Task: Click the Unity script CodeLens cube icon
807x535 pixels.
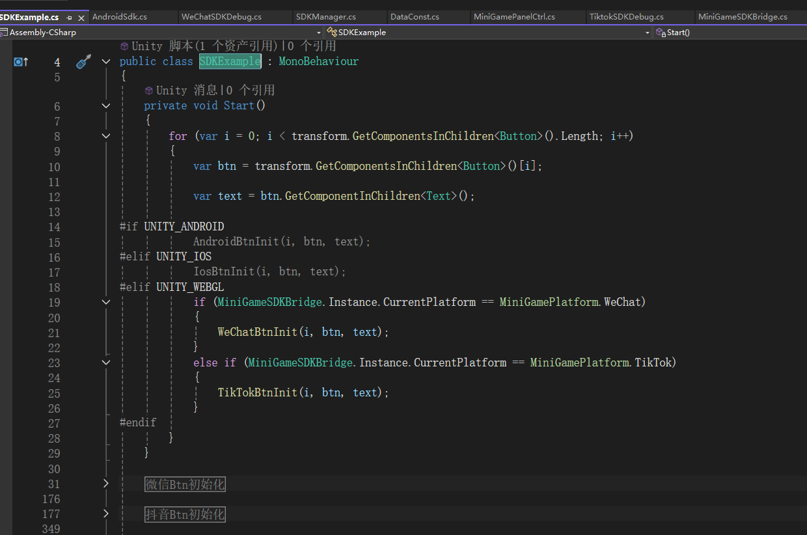Action: pos(124,46)
